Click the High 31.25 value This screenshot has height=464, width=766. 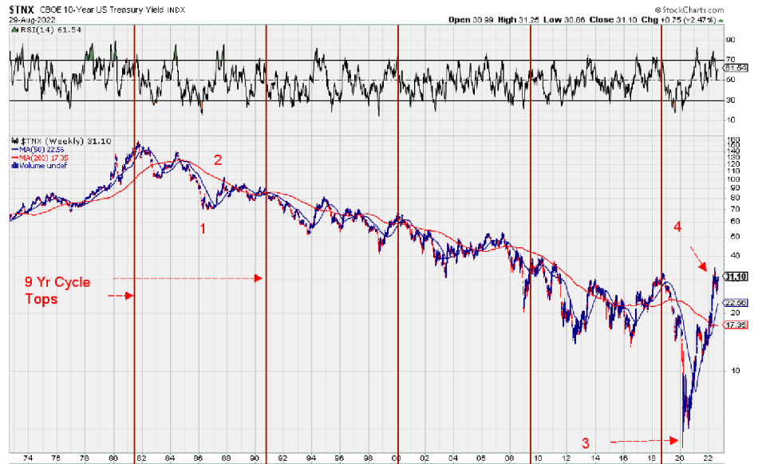519,20
